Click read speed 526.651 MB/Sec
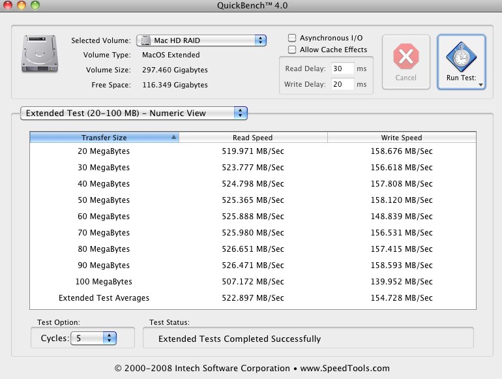The image size is (502, 379). coord(253,249)
